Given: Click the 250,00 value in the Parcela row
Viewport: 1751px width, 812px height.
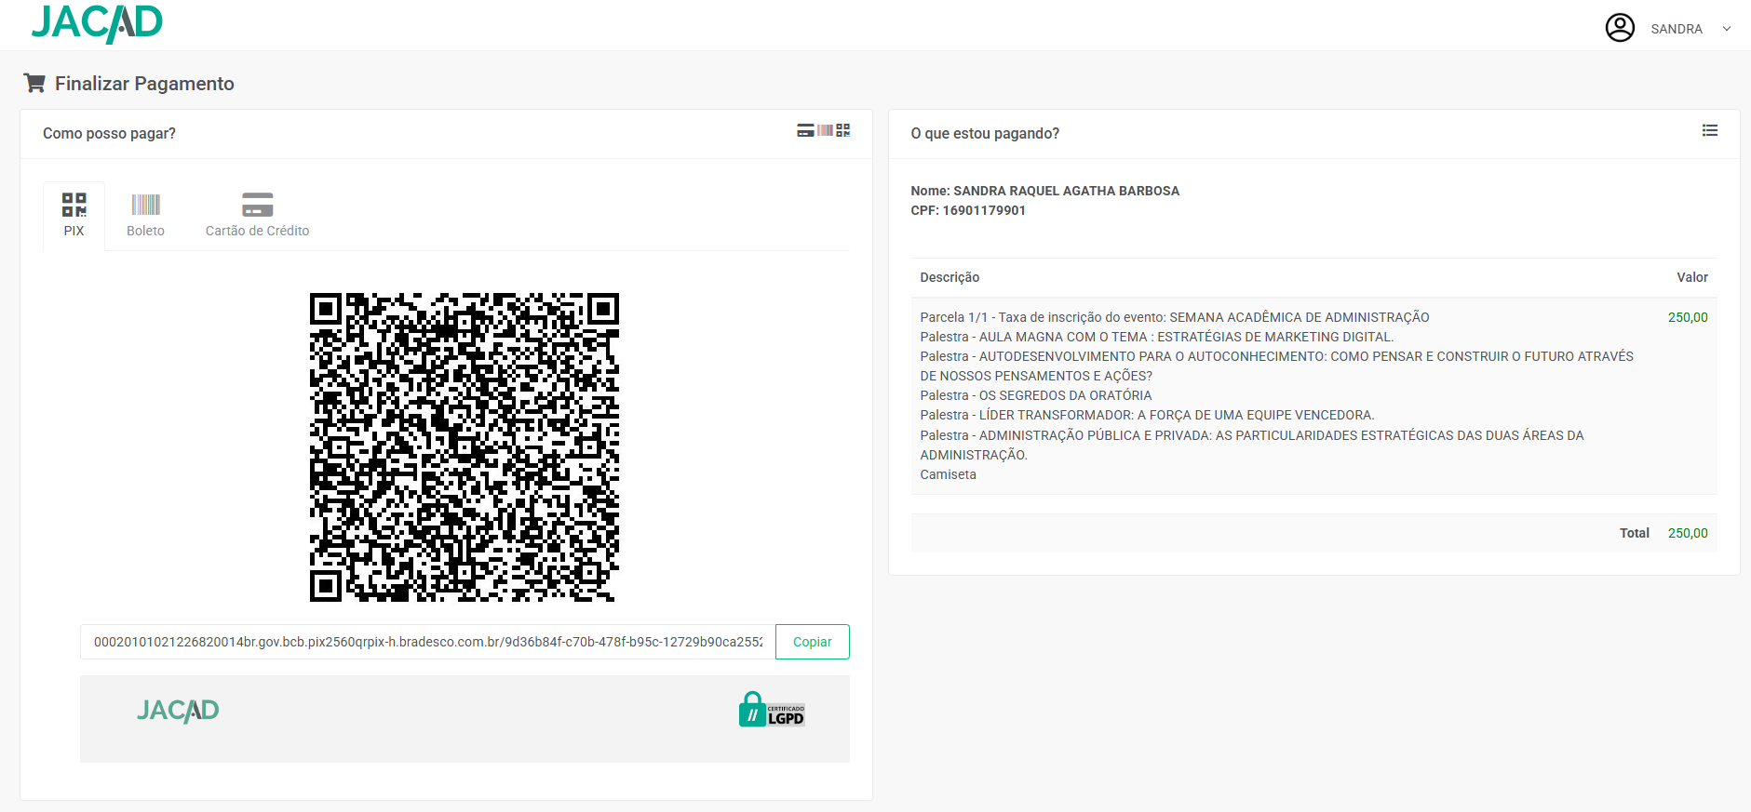Looking at the screenshot, I should [1688, 317].
